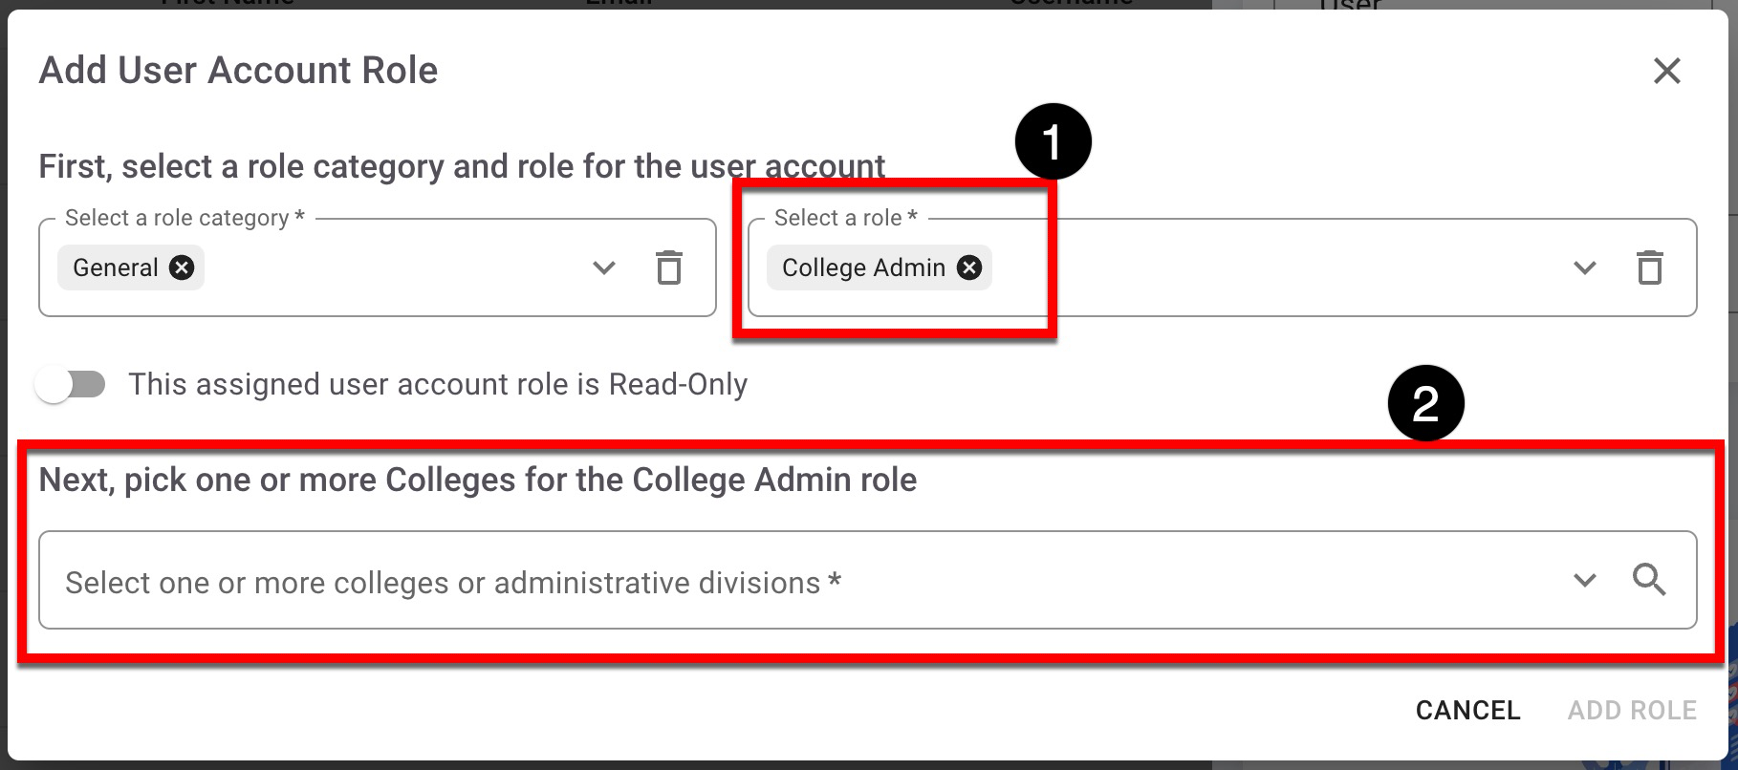Select the General chip label
1738x770 pixels.
(115, 267)
